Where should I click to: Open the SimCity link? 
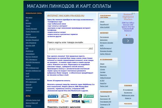(28, 106)
